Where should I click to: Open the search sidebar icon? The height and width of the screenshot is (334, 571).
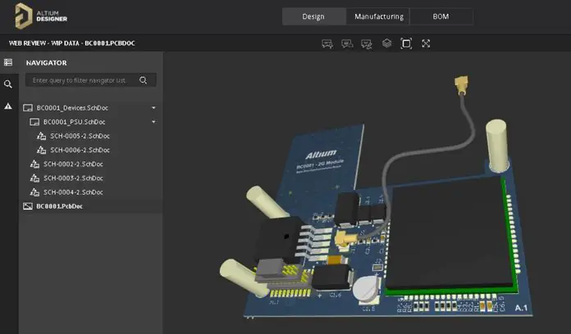coord(8,84)
